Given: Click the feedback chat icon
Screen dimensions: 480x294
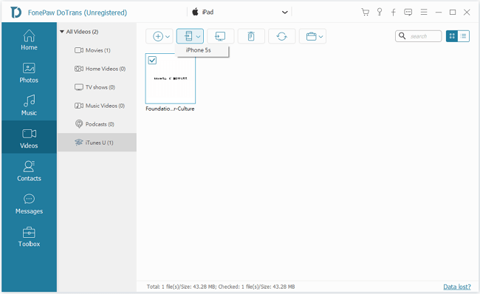Looking at the screenshot, I should pyautogui.click(x=408, y=13).
